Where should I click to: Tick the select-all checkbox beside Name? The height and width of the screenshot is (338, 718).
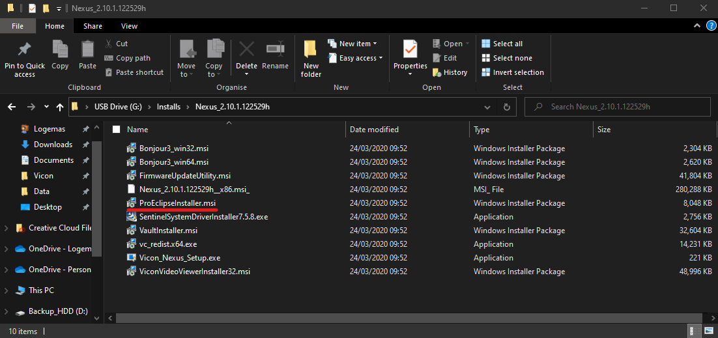117,130
